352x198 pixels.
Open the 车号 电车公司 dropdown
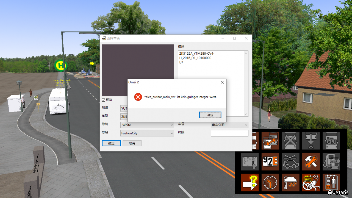click(229, 125)
